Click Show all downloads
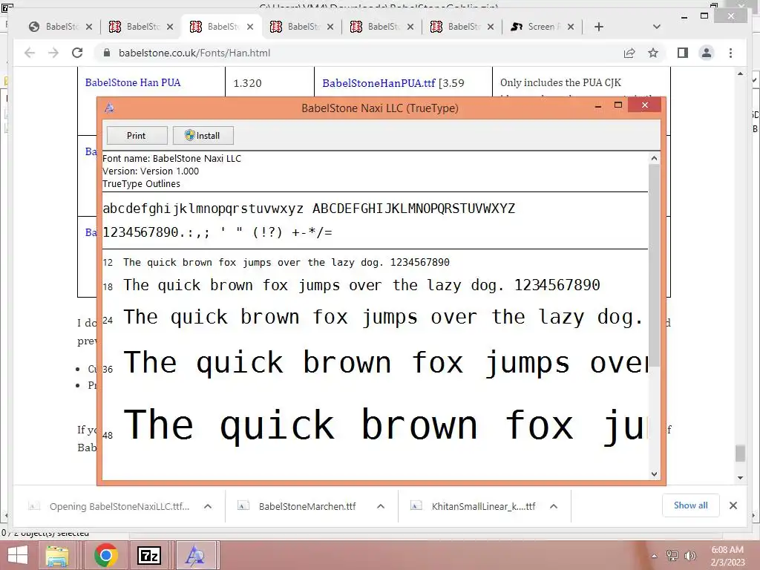 (691, 505)
